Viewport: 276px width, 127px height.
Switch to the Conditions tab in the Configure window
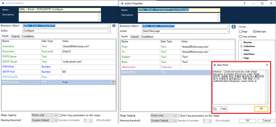[x=28, y=36]
